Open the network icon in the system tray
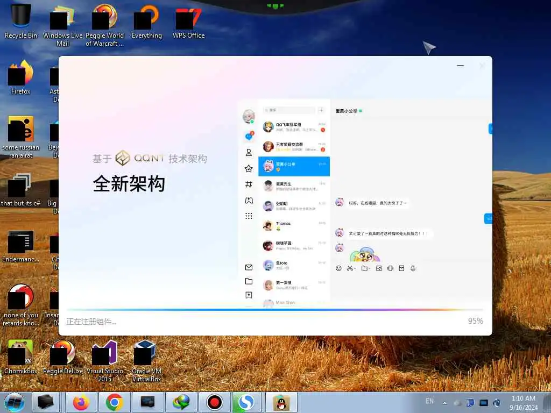551x413 pixels. [484, 403]
